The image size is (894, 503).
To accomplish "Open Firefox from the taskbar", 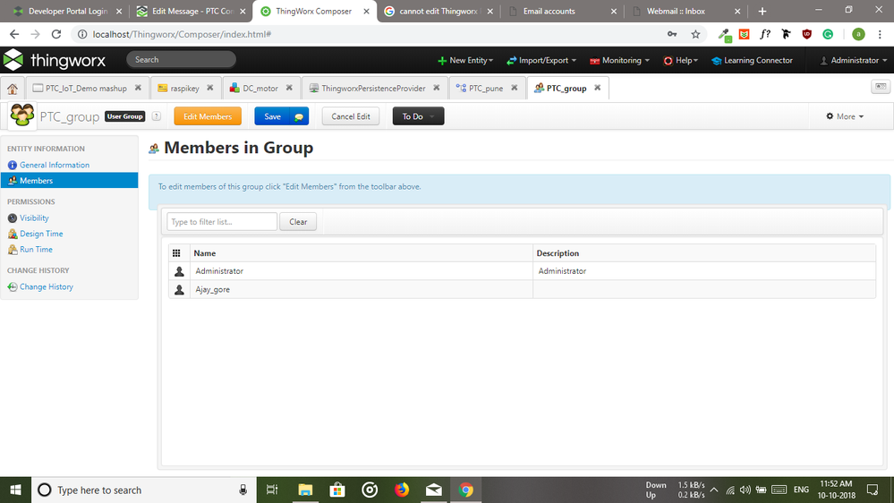I will coord(402,490).
